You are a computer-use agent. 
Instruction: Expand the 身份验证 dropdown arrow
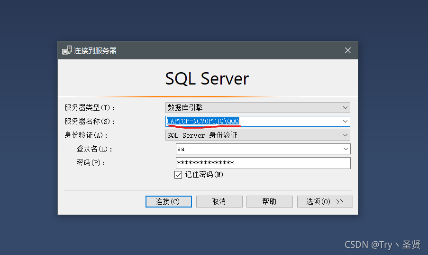point(346,135)
